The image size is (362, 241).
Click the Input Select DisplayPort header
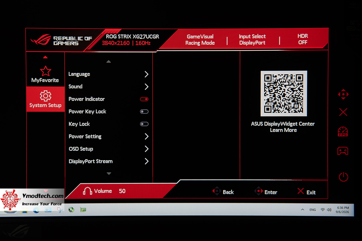coord(252,39)
